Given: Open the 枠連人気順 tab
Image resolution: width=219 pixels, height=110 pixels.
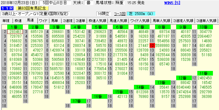Looking at the screenshot, I should [97, 21].
